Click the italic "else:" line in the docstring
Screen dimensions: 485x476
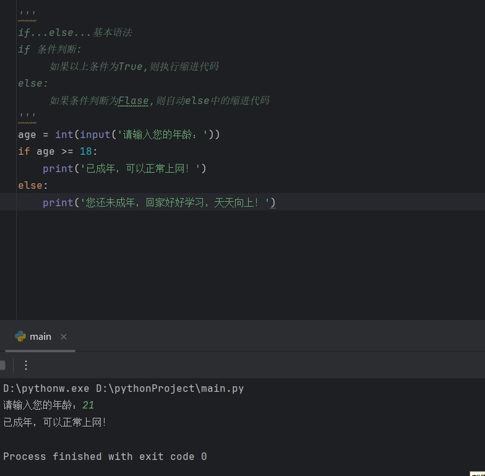33,84
